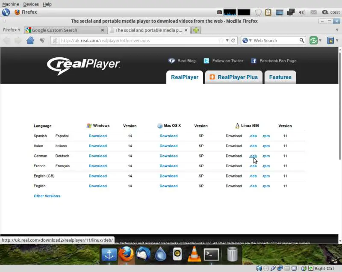Click the Spanish Windows Download link

pos(98,136)
